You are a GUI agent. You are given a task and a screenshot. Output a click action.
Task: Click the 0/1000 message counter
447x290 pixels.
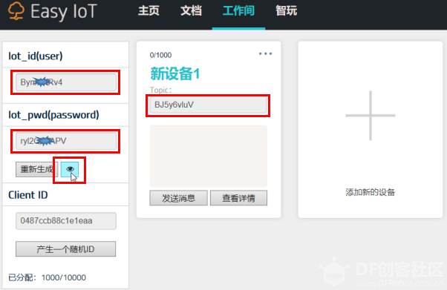[160, 55]
